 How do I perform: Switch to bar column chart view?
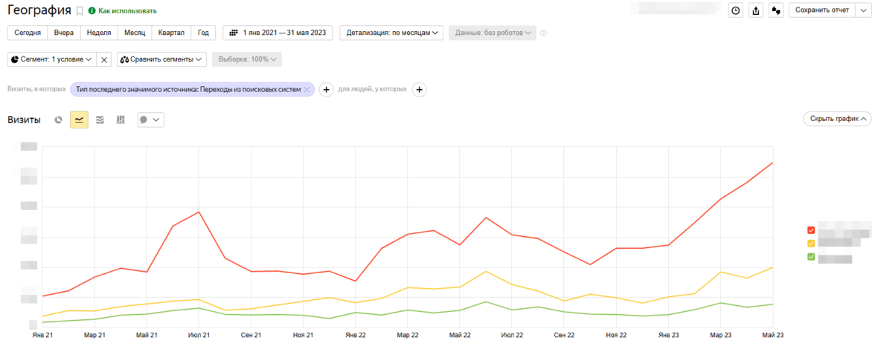click(x=121, y=120)
